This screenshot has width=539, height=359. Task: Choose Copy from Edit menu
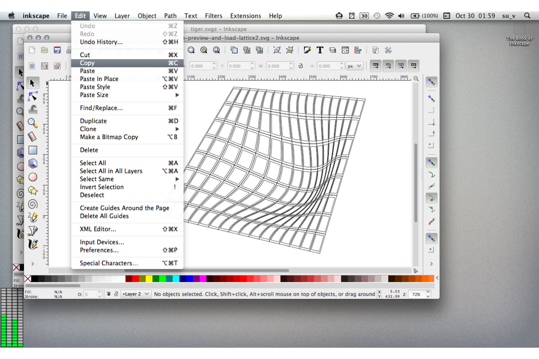tap(127, 63)
